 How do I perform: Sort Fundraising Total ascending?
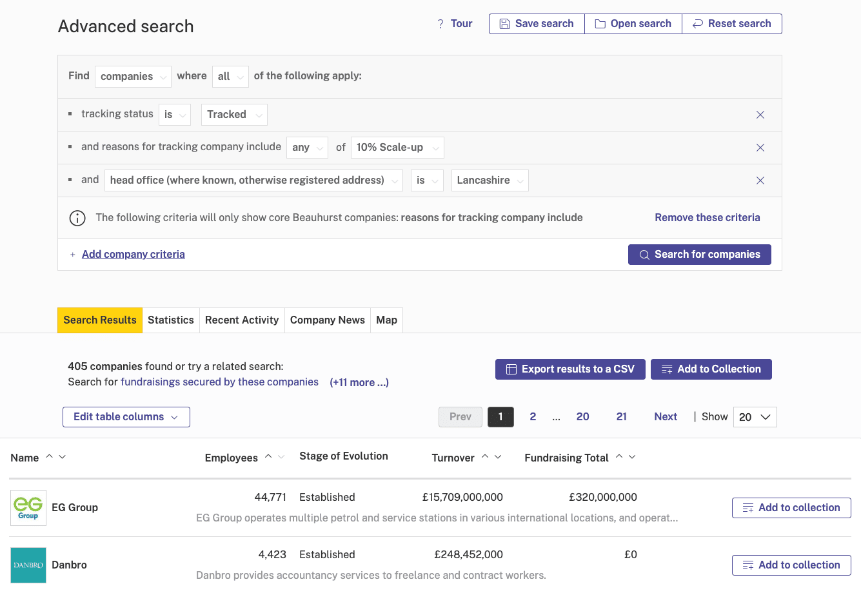click(619, 456)
